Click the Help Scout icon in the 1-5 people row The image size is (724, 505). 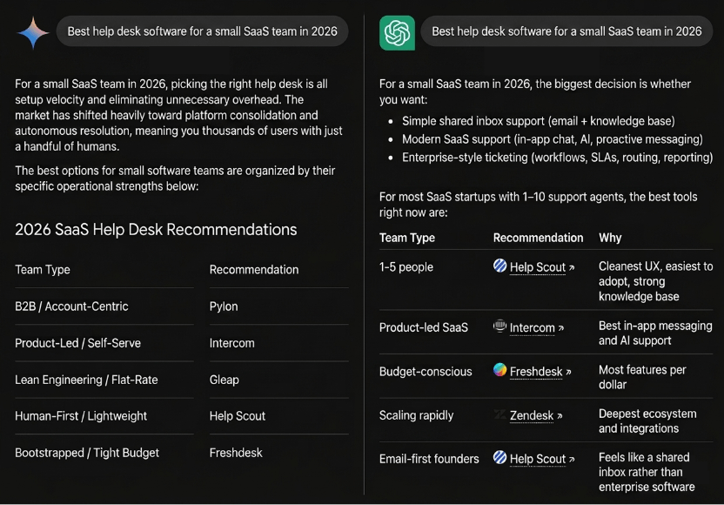click(499, 266)
